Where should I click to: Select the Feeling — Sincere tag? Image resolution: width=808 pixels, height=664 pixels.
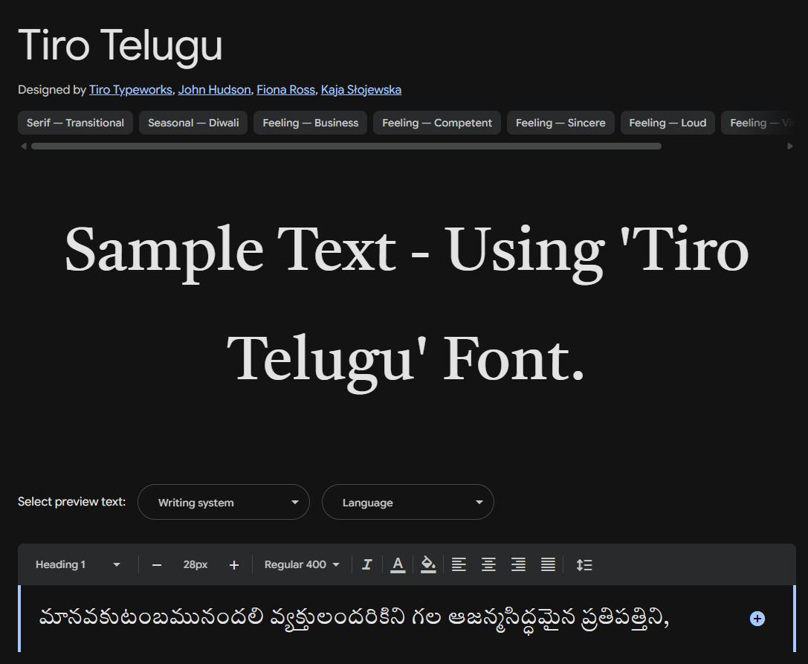[560, 123]
